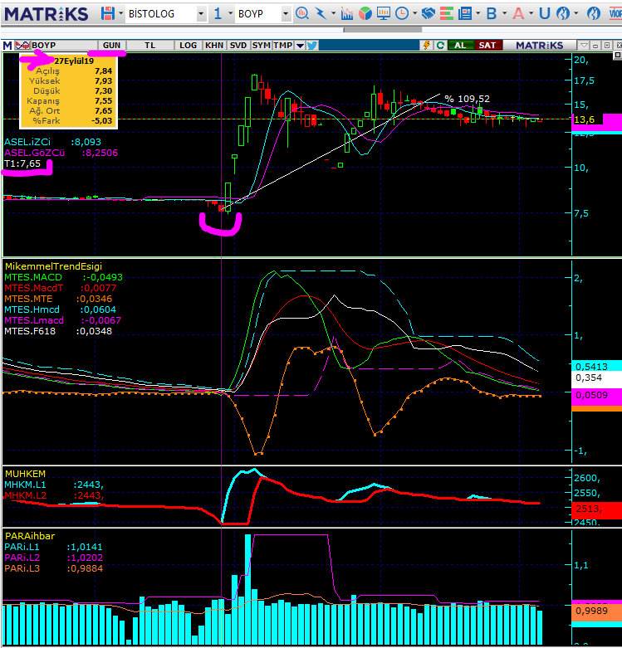Screen dimensions: 622x648
Task: Click the AL buy button
Action: [x=460, y=45]
